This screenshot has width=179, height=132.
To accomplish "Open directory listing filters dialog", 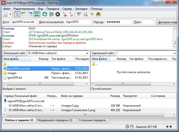I will [79, 14].
